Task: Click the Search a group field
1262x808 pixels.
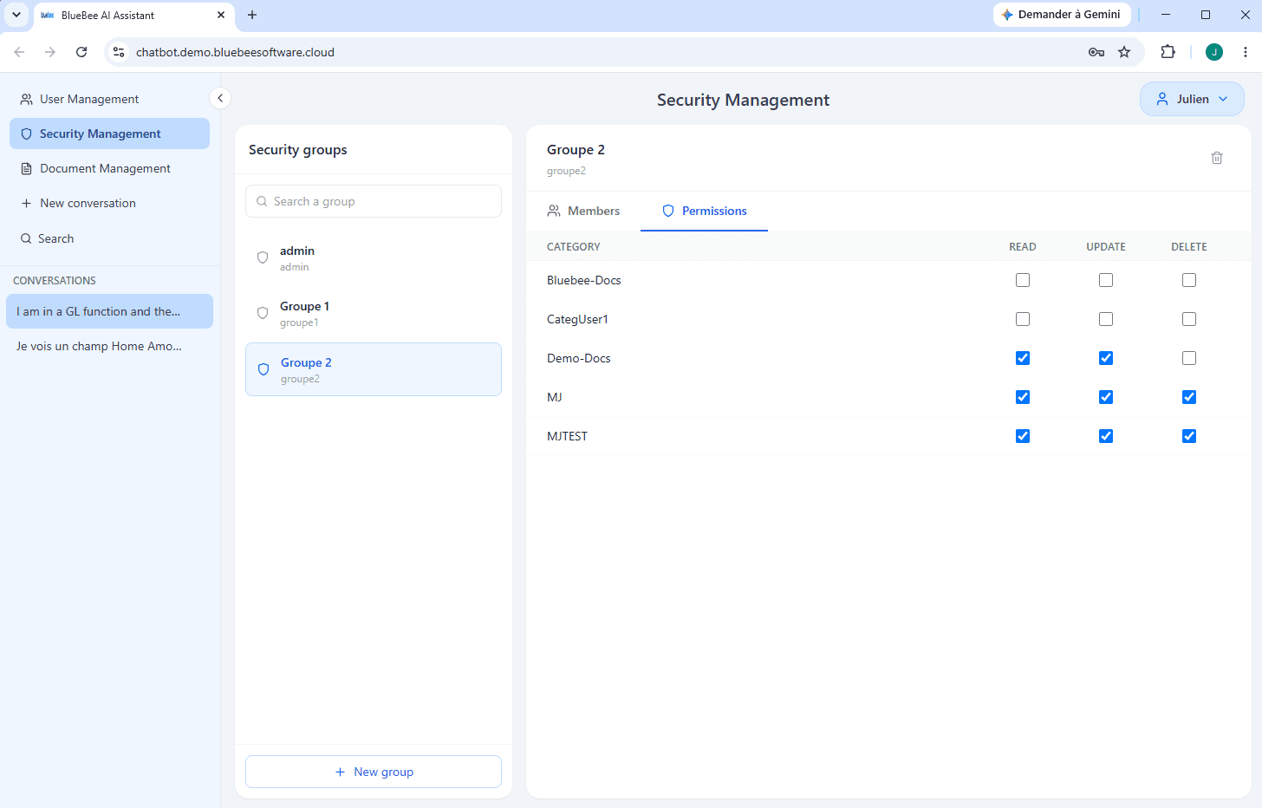Action: pos(374,201)
